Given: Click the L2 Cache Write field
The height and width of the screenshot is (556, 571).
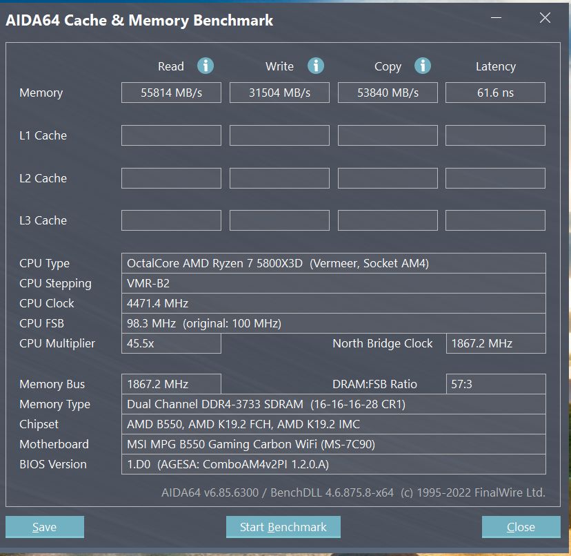Looking at the screenshot, I should pyautogui.click(x=280, y=178).
